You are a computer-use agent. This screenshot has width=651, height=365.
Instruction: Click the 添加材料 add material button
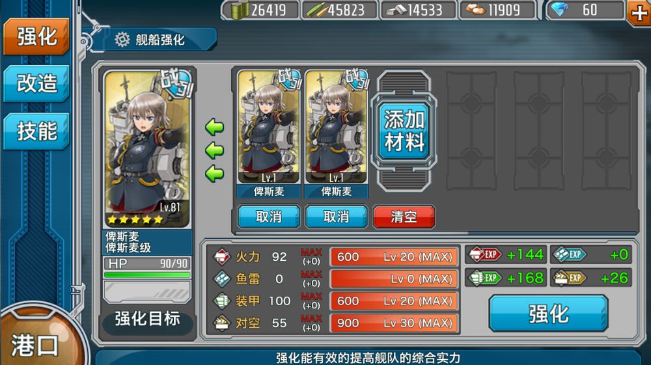point(404,131)
